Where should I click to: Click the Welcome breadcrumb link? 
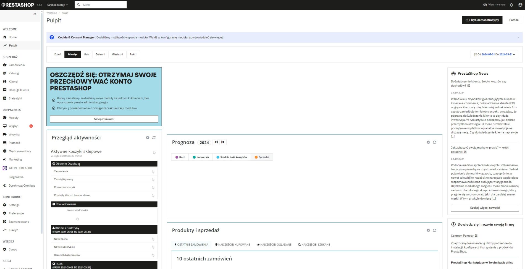pos(52,13)
